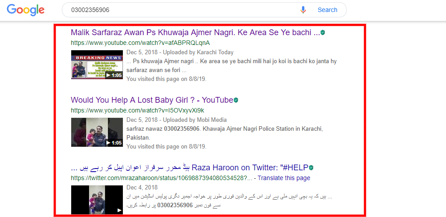Select text 'Dec 5, 2018 - Uploaded by Mobi Media'
This screenshot has height=217, width=446.
point(177,120)
